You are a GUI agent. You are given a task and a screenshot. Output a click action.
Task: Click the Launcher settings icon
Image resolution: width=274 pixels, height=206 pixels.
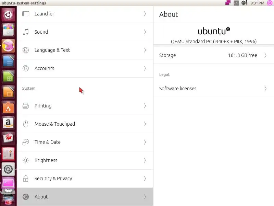(x=26, y=14)
